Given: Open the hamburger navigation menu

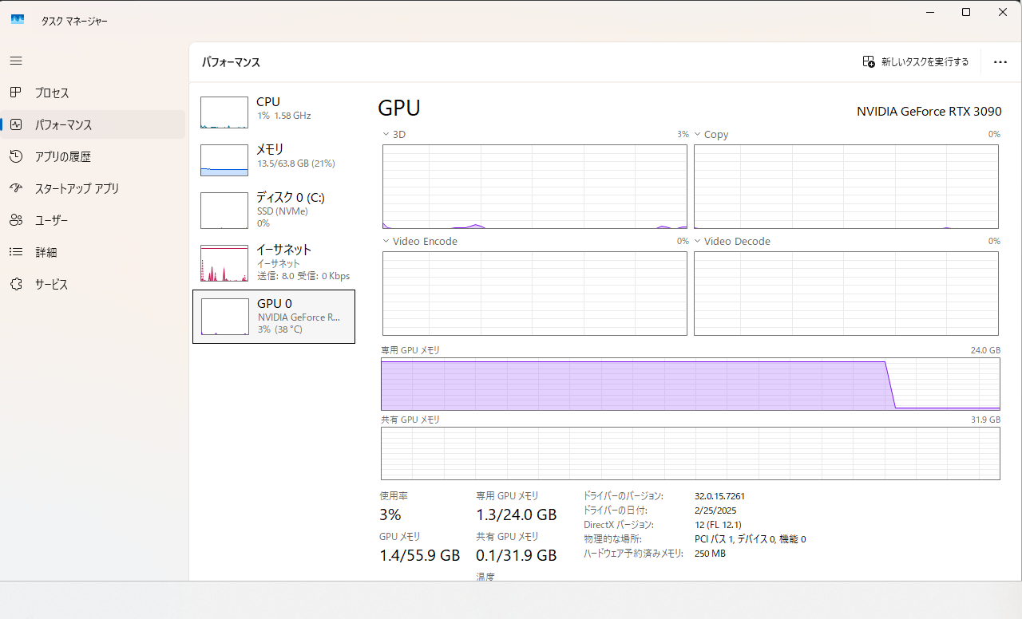Looking at the screenshot, I should (x=16, y=61).
